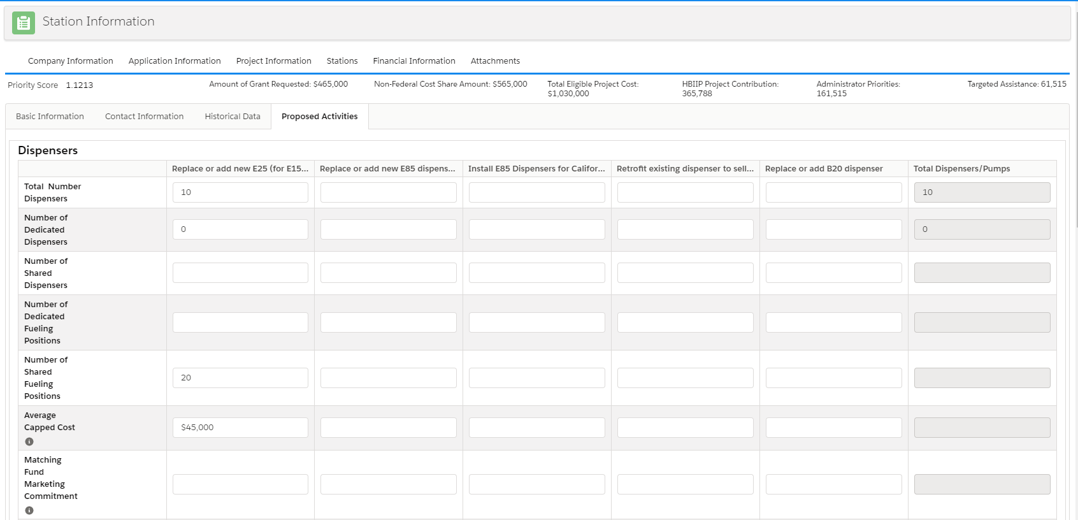The image size is (1078, 520).
Task: Open the Contact Information sub-tab
Action: 144,117
